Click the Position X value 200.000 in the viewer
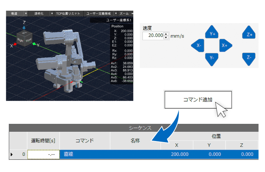 coord(127,31)
